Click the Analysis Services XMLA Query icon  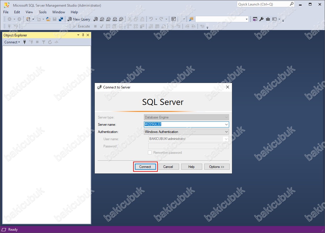tap(115, 19)
